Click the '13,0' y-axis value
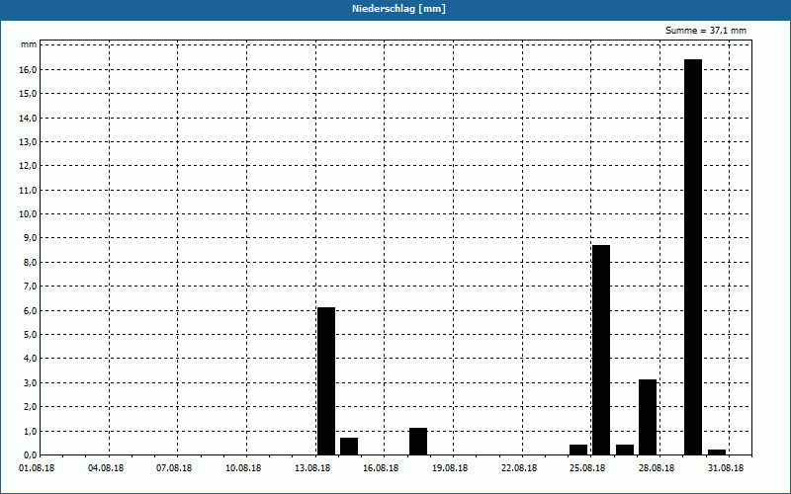The height and width of the screenshot is (494, 791). pos(29,141)
